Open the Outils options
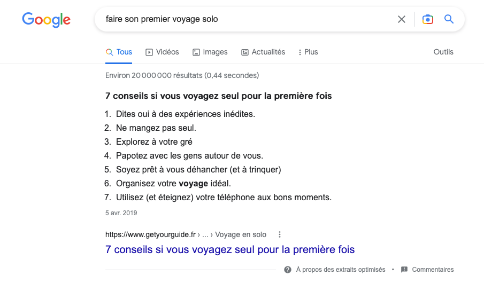Screen dimensions: 484x283 tap(443, 52)
